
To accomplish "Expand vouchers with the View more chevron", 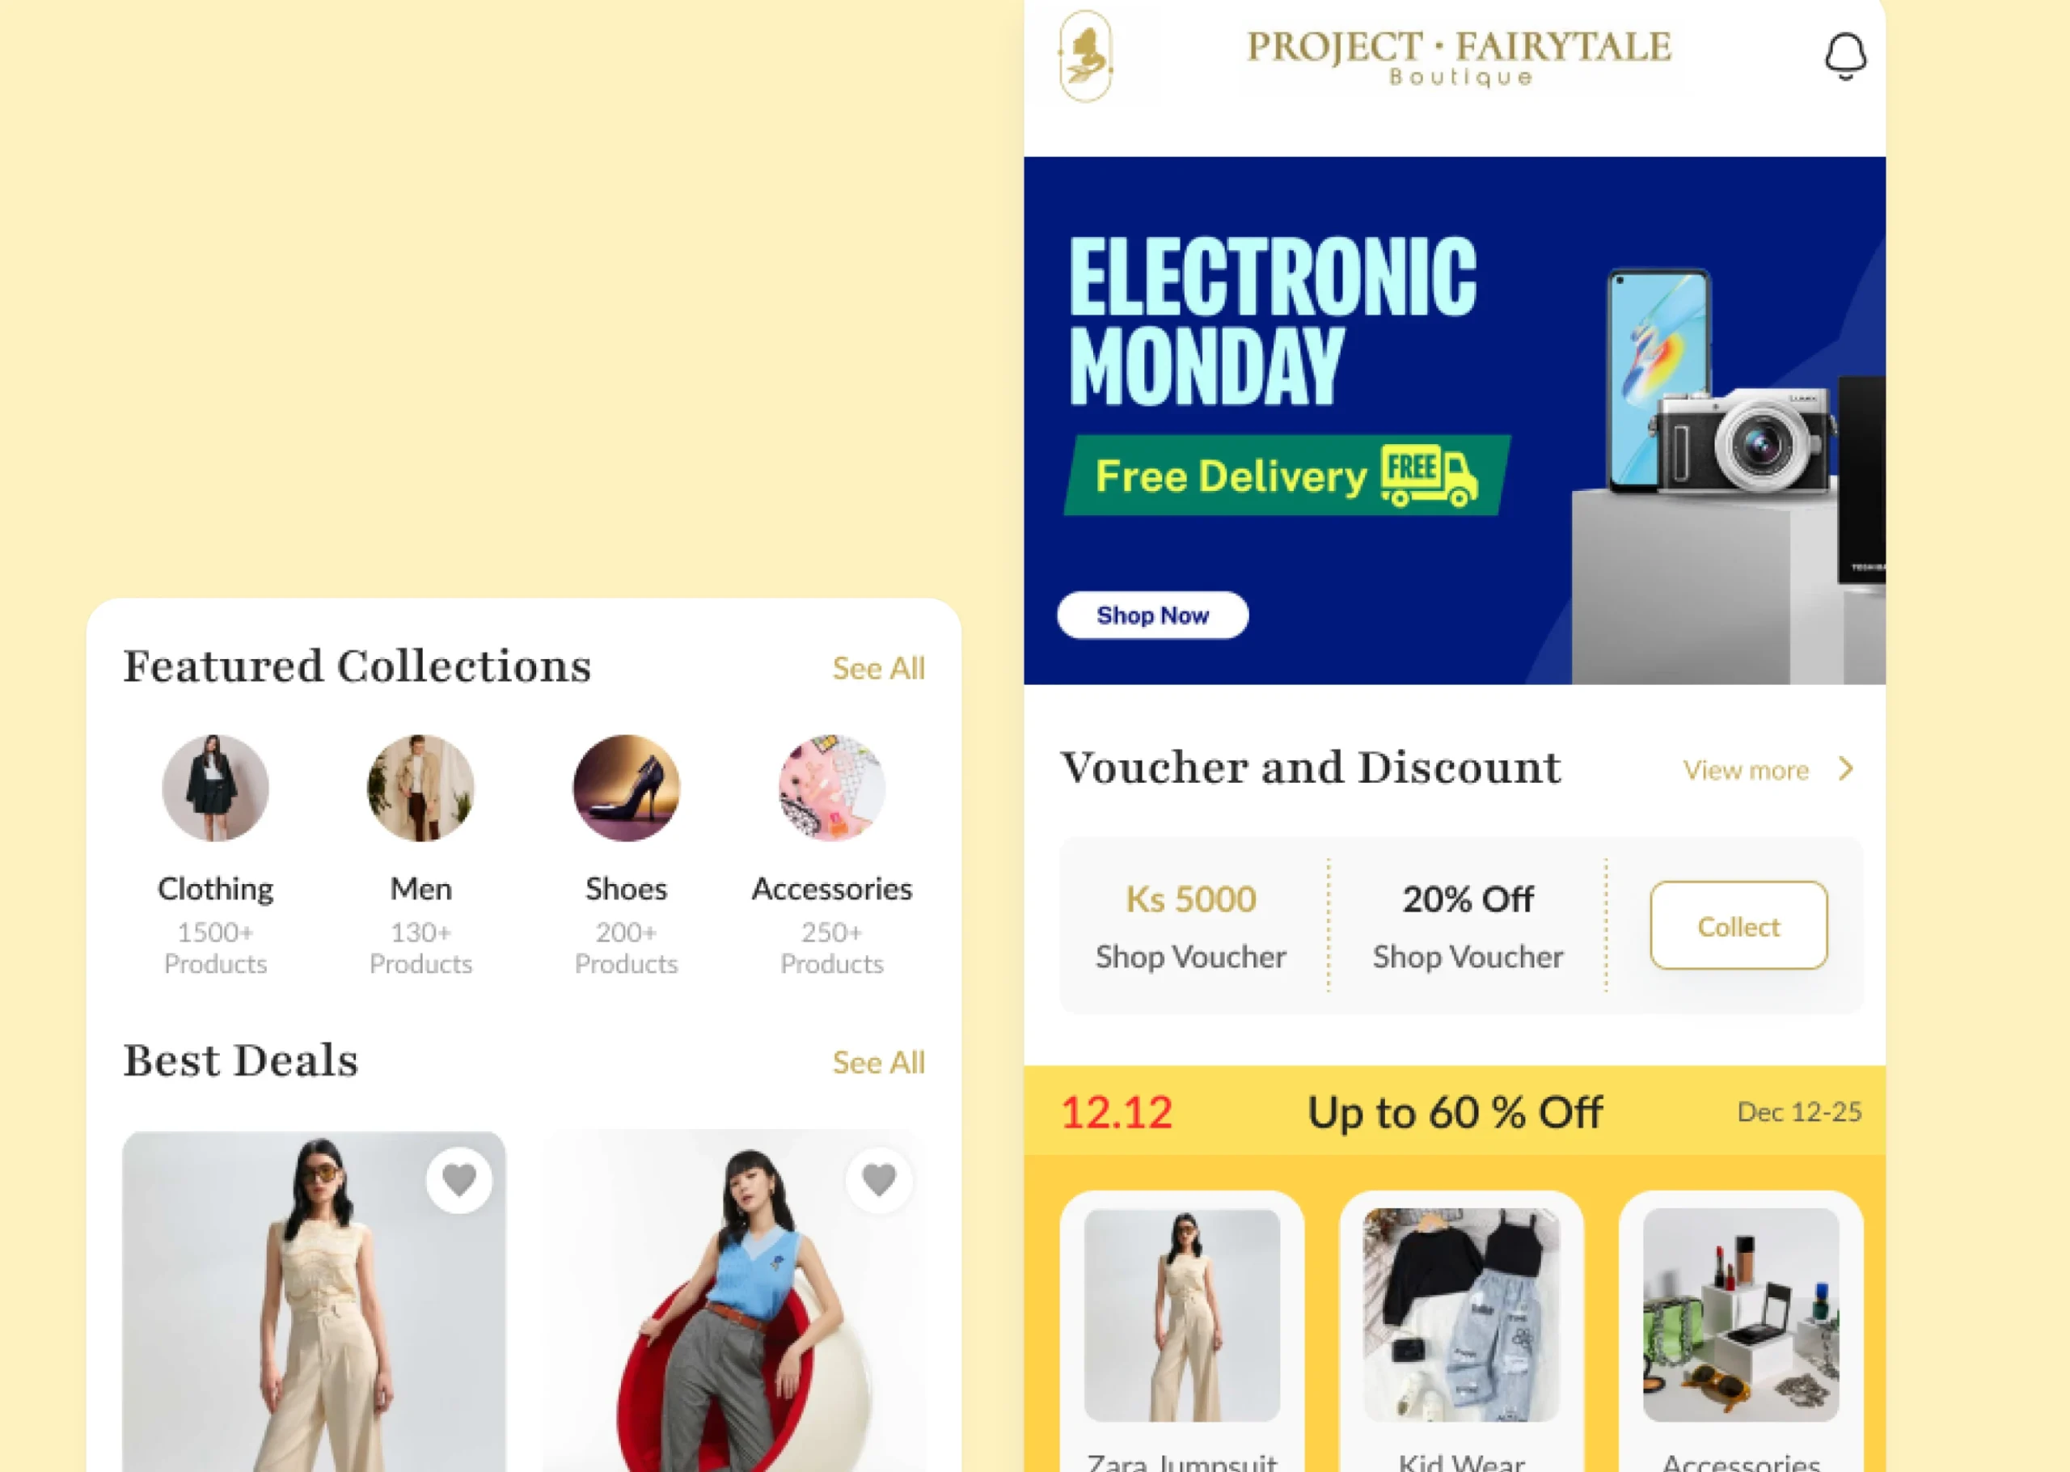I will (1846, 769).
